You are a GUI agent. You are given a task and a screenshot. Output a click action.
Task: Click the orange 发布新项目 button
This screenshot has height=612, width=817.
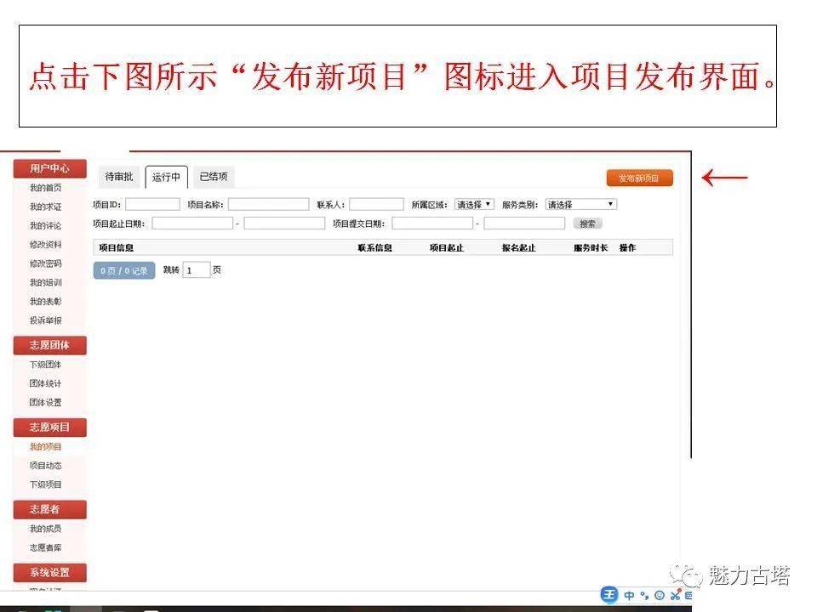click(639, 178)
